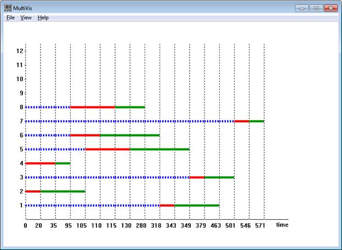Click the blue dotted line on row 3
Screen dimensions: 342x250
click(x=107, y=177)
